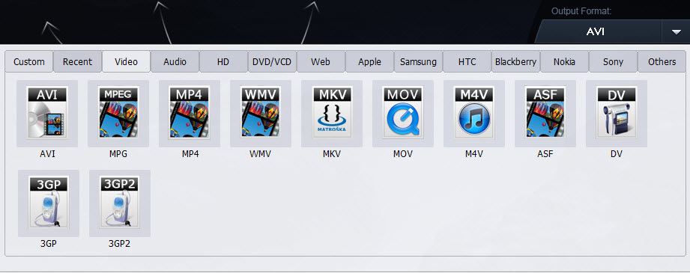This screenshot has width=690, height=273.
Task: Select the 3GP format icon
Action: pyautogui.click(x=49, y=203)
